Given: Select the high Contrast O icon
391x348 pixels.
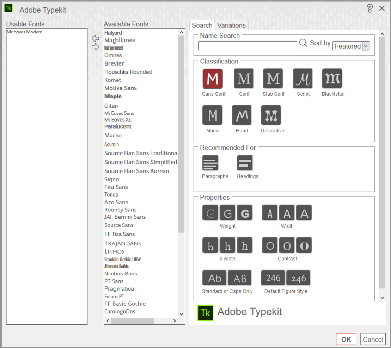Looking at the screenshot, I should (304, 245).
